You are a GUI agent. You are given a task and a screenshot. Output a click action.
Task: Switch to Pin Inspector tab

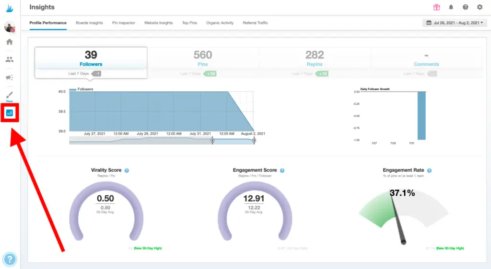124,23
